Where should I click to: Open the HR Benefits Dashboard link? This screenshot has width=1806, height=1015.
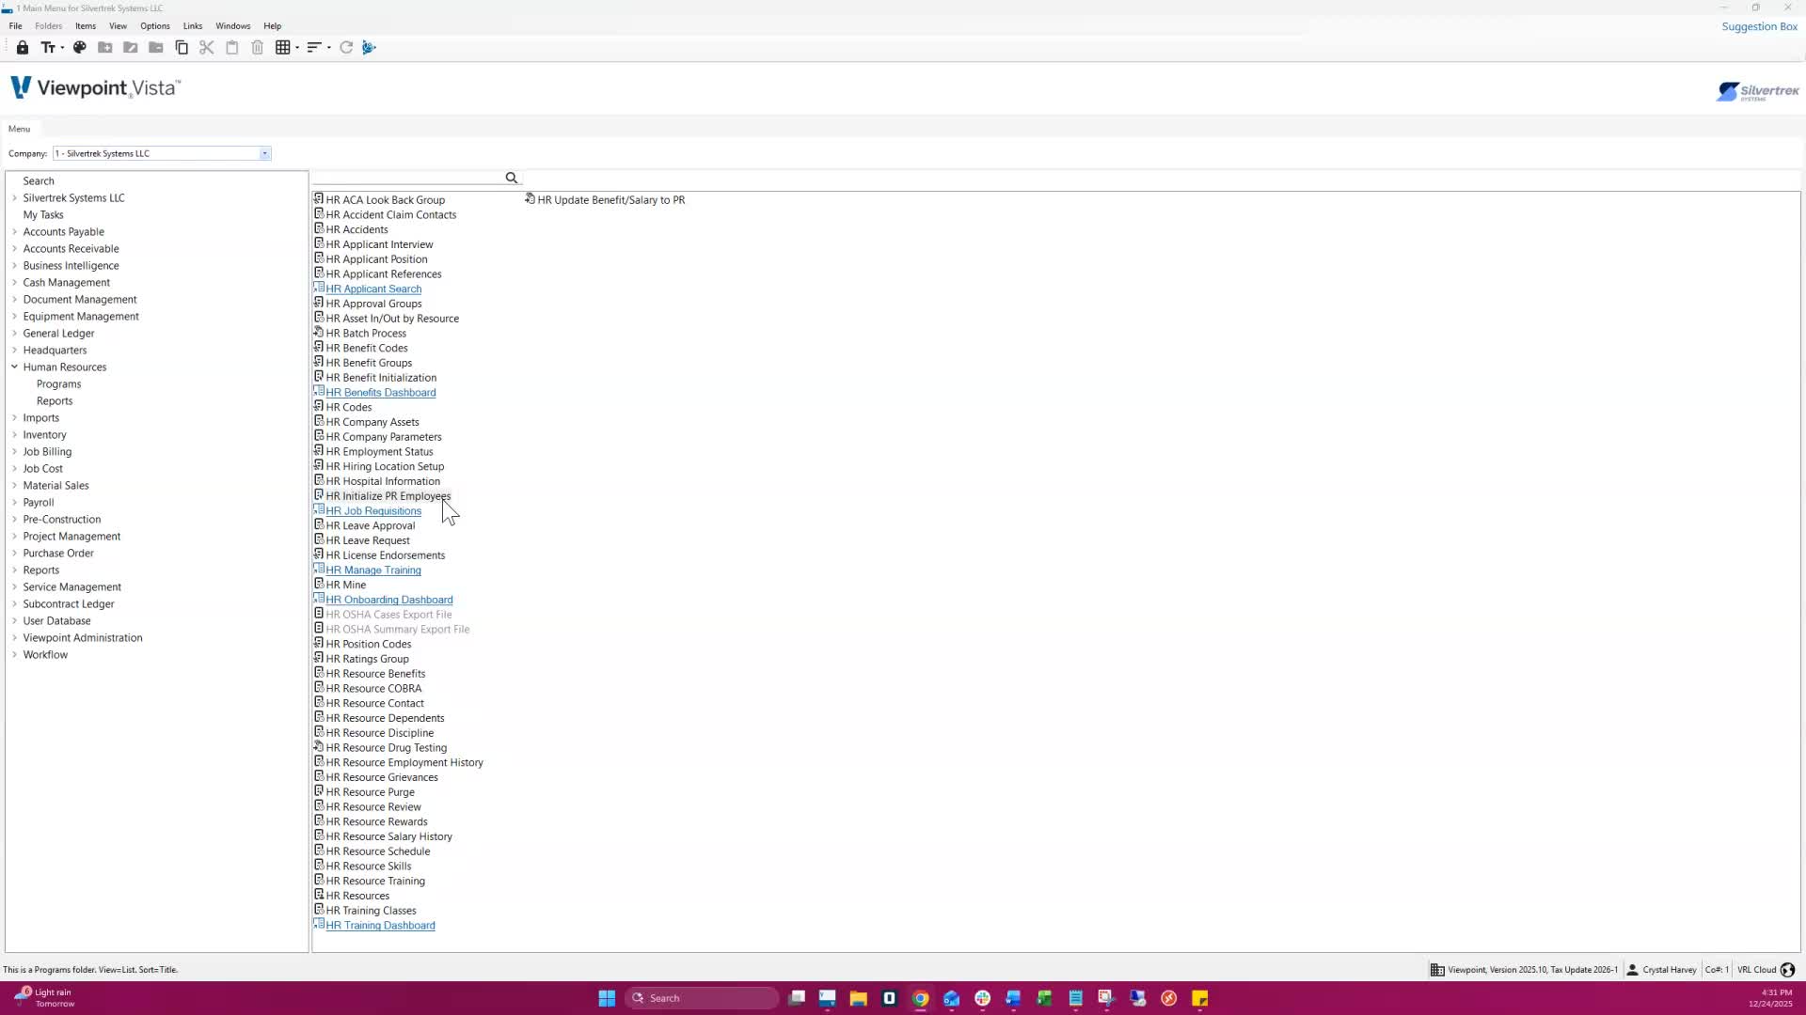tap(380, 393)
